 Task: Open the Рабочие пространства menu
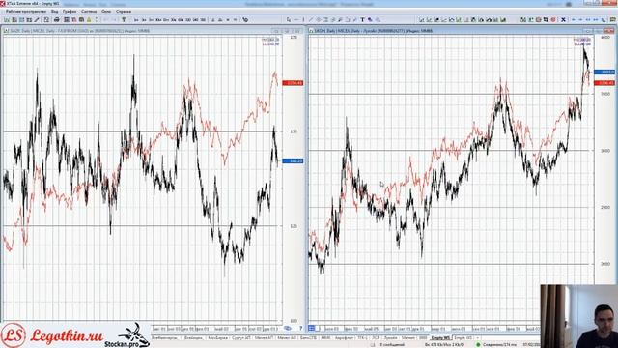tap(26, 12)
